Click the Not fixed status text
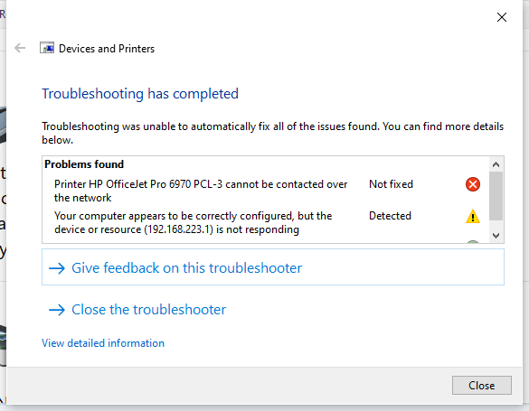Screen dimensions: 529x411 pos(391,184)
